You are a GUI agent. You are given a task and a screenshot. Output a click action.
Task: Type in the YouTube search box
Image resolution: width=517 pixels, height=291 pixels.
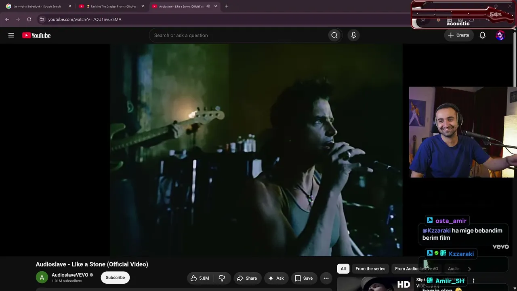click(238, 35)
